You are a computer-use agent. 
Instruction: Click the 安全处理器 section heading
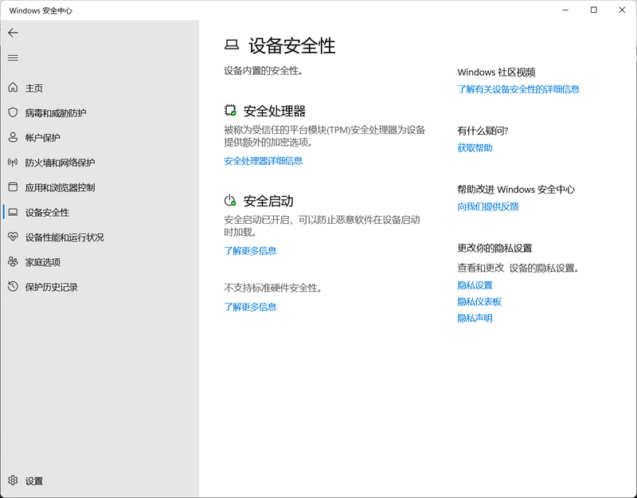point(275,111)
